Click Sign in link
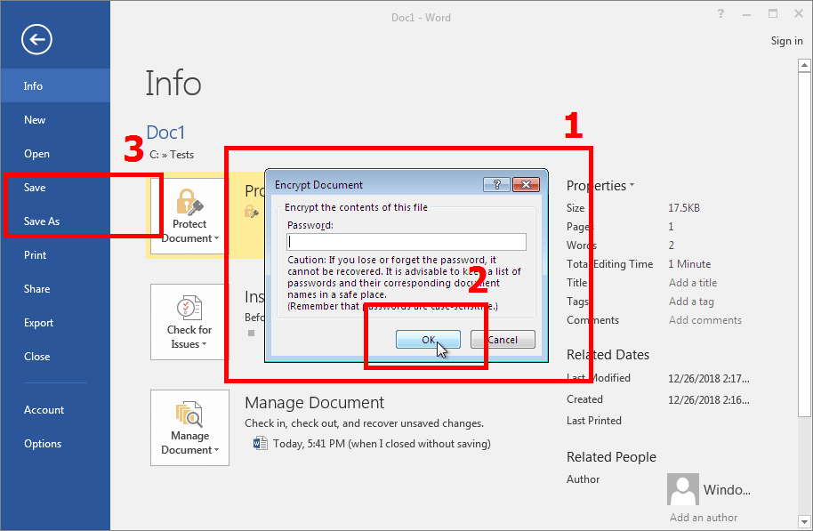 point(786,40)
